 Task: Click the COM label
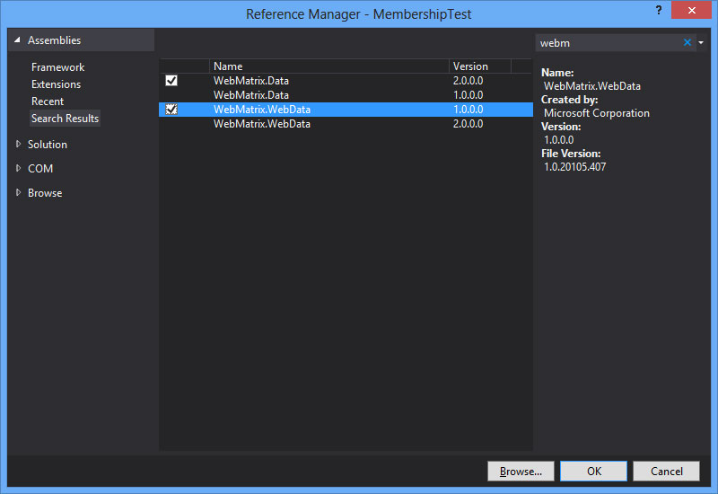pos(40,169)
